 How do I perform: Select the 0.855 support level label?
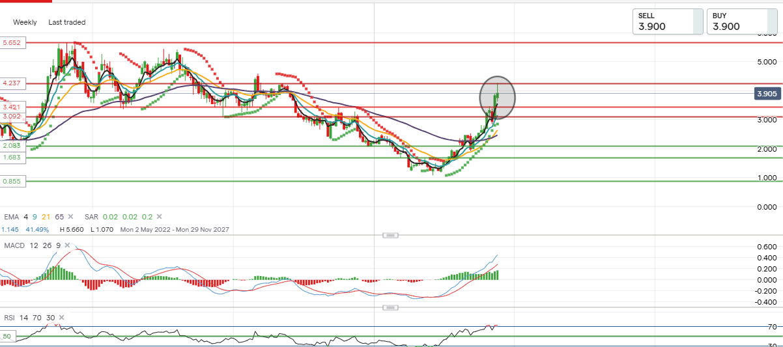13,182
